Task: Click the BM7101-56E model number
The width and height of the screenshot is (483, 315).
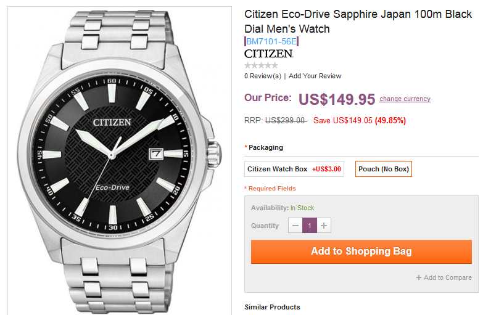Action: pyautogui.click(x=271, y=41)
